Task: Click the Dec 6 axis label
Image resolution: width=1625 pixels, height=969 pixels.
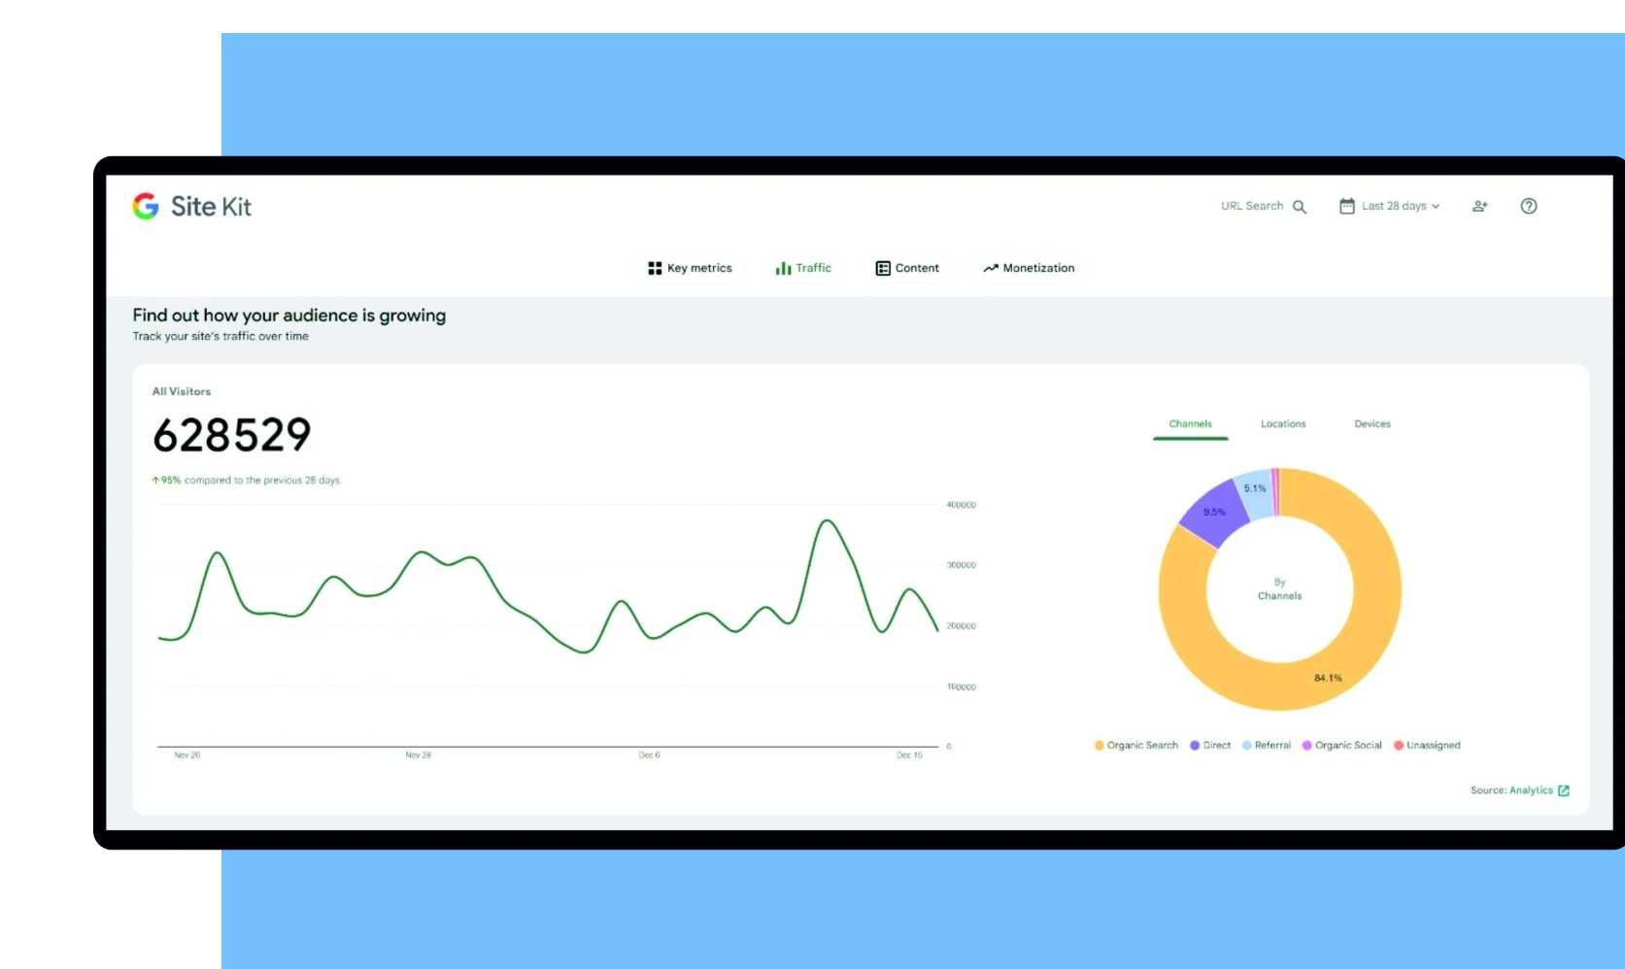Action: tap(650, 755)
